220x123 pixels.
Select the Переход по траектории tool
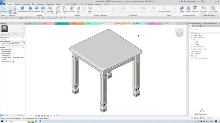tap(50, 10)
